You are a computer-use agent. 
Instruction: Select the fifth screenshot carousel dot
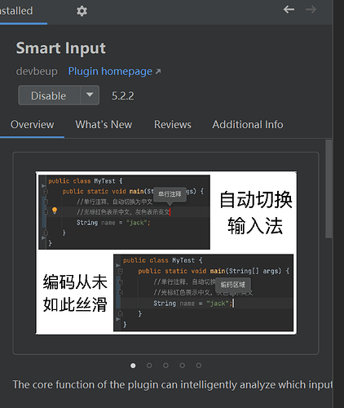point(199,366)
